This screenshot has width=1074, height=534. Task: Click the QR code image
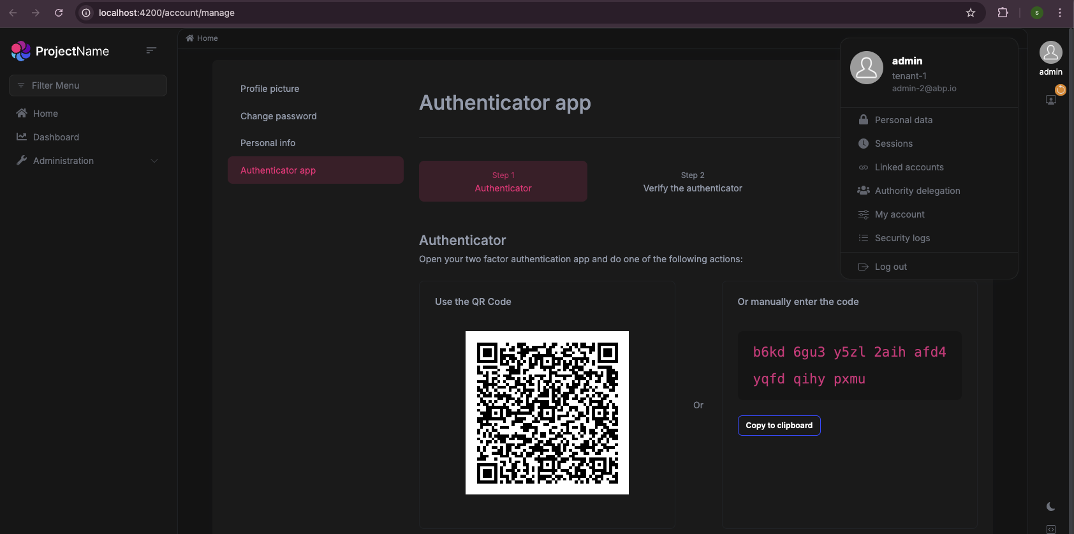[x=547, y=413]
